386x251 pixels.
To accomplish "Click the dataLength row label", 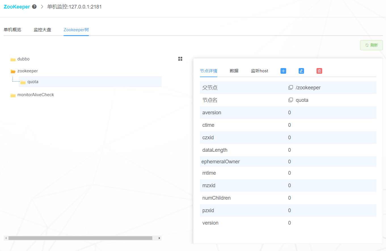I will point(215,150).
